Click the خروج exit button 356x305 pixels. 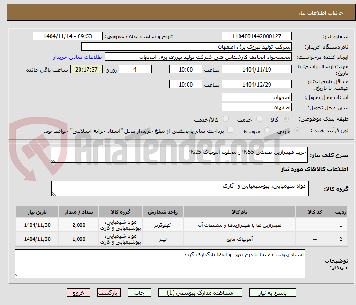coord(78,292)
